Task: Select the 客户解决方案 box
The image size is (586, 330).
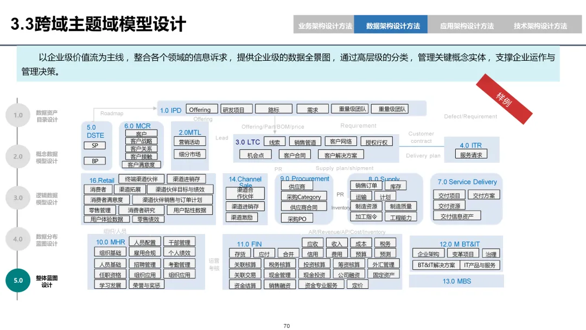Action: coord(340,155)
